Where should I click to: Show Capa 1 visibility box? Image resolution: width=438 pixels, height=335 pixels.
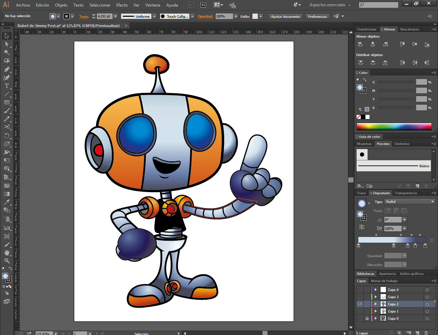click(x=360, y=311)
